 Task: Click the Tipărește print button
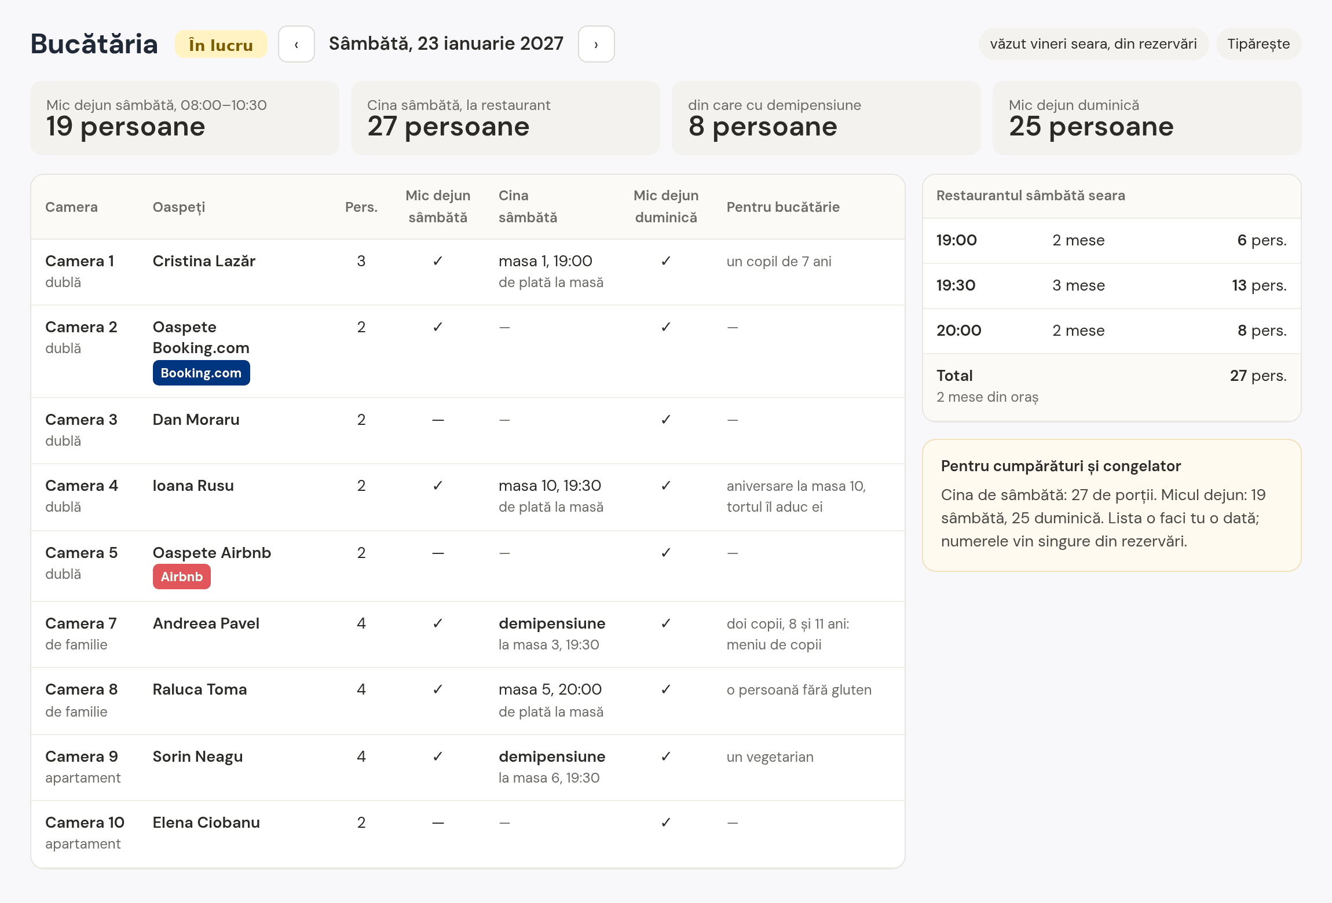click(x=1258, y=44)
